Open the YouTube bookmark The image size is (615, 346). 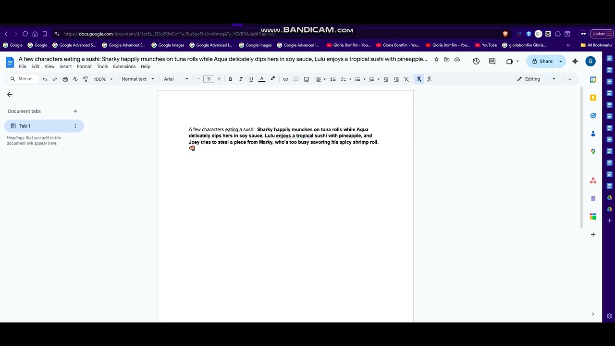click(x=486, y=45)
